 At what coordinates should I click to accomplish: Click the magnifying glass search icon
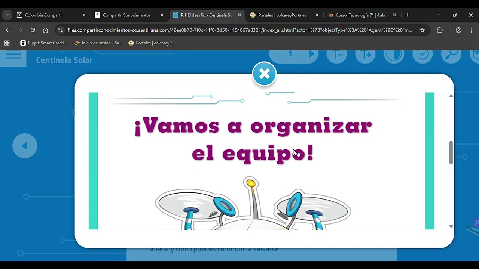coord(451,55)
